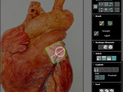Click the Explode rollout grip handle
Screen dimensions: 123x92
click(119, 64)
